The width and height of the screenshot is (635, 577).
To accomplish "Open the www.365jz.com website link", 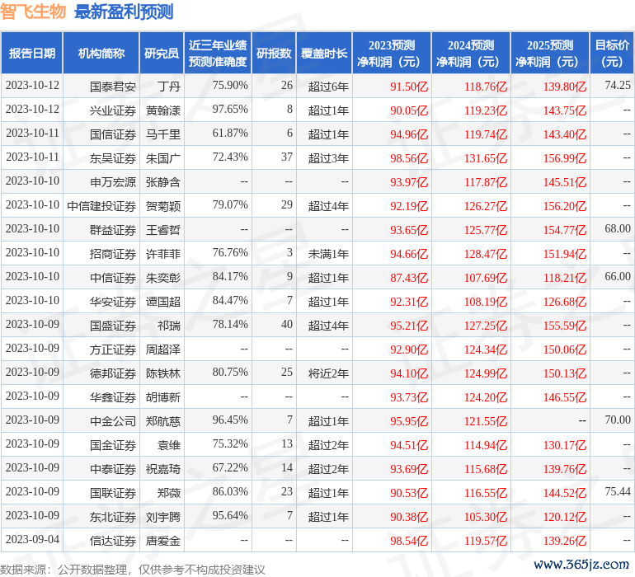I will [581, 564].
